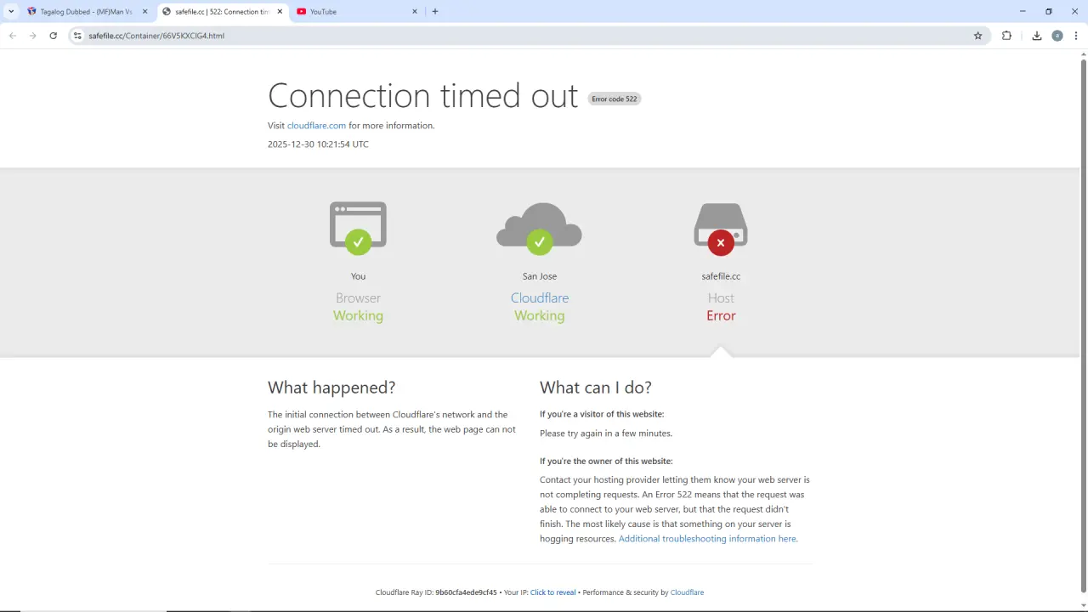The image size is (1088, 612).
Task: Click the browser 'You' working icon
Action: (358, 228)
